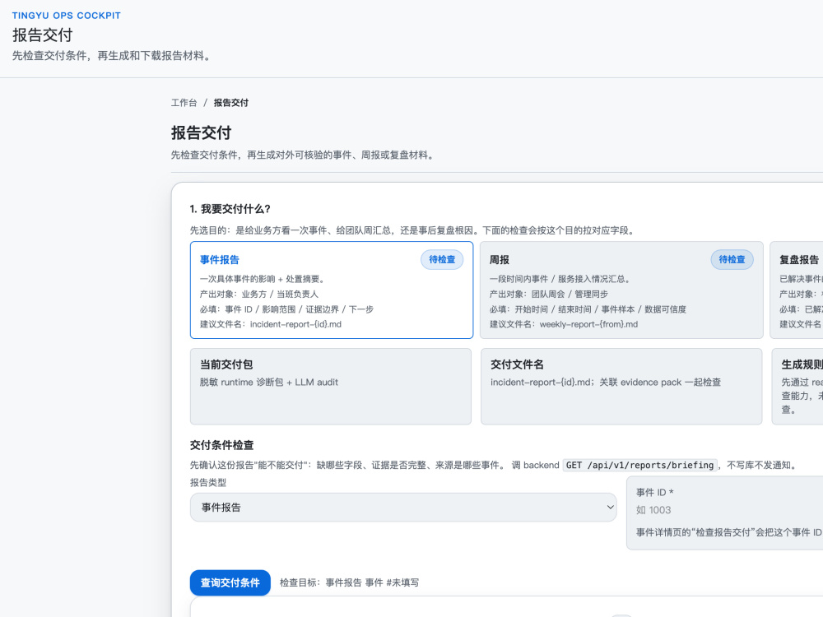Click the TINGYU OPS COCKPIT header title
The height and width of the screenshot is (617, 823).
pyautogui.click(x=67, y=16)
